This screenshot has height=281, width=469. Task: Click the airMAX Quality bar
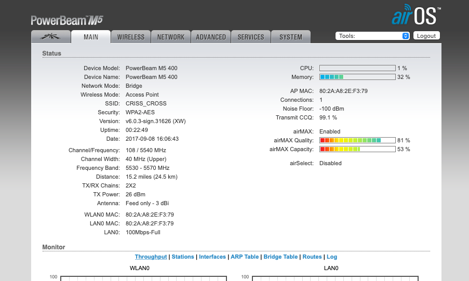(357, 140)
